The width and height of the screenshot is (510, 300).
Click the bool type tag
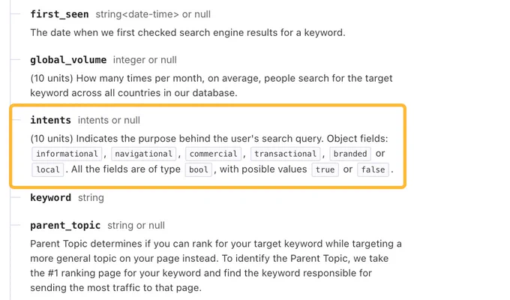pyautogui.click(x=199, y=169)
